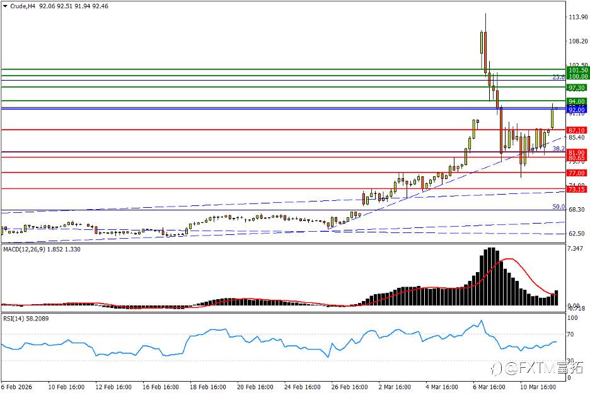The image size is (590, 393).
Task: Select the 10 Mar 16:00 time label
Action: click(538, 387)
